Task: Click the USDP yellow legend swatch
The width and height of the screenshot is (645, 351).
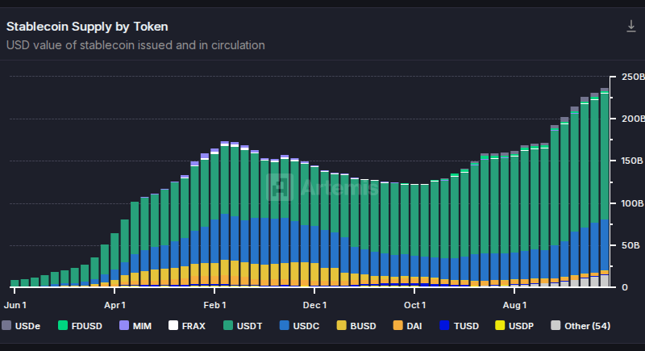Action: [500, 325]
